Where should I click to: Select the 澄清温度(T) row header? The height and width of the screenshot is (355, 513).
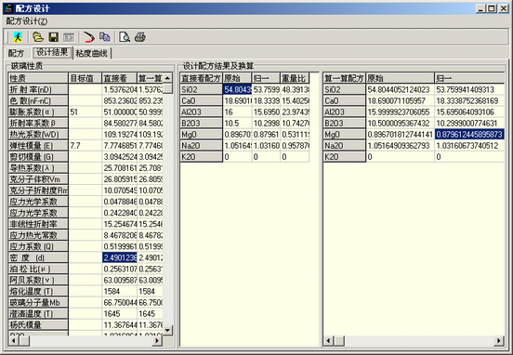pos(38,313)
